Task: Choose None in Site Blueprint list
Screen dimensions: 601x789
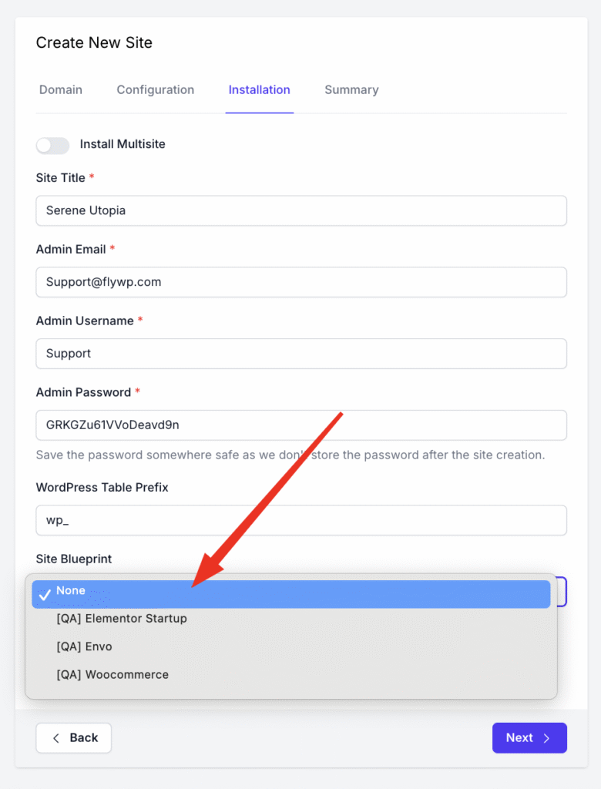Action: tap(291, 594)
